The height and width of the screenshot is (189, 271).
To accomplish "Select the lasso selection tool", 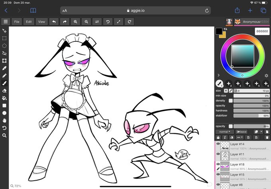I will (4, 53).
